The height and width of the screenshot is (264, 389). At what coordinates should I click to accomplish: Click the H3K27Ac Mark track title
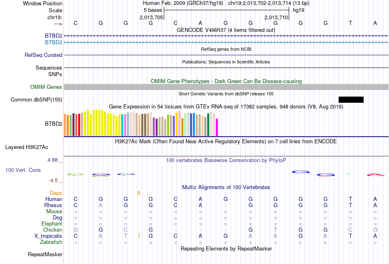226,141
